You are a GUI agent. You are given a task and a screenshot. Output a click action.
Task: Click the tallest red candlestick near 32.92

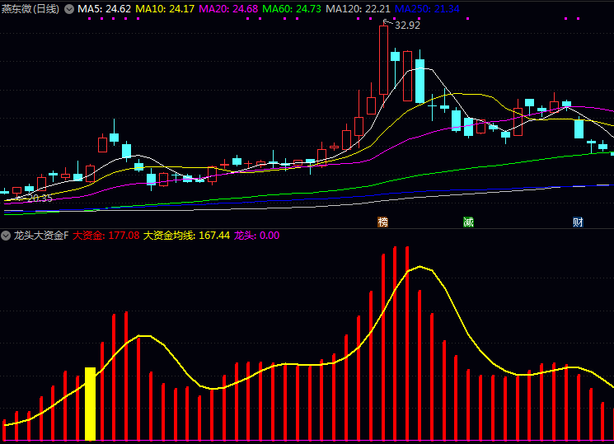383,60
